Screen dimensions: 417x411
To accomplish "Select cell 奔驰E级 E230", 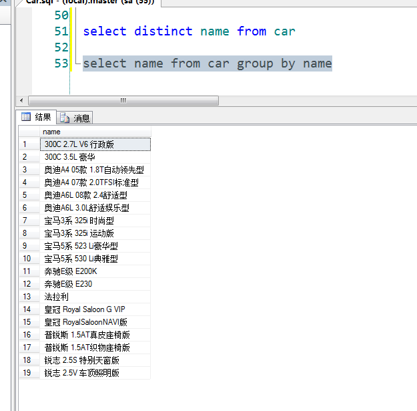I will pos(95,284).
